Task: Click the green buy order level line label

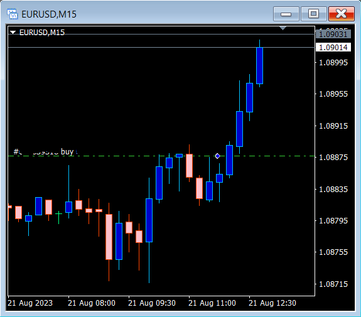Action: (x=46, y=152)
